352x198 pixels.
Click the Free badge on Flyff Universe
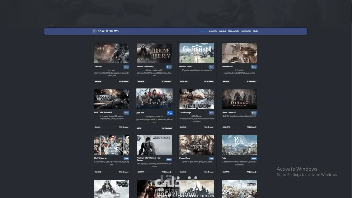(126, 159)
